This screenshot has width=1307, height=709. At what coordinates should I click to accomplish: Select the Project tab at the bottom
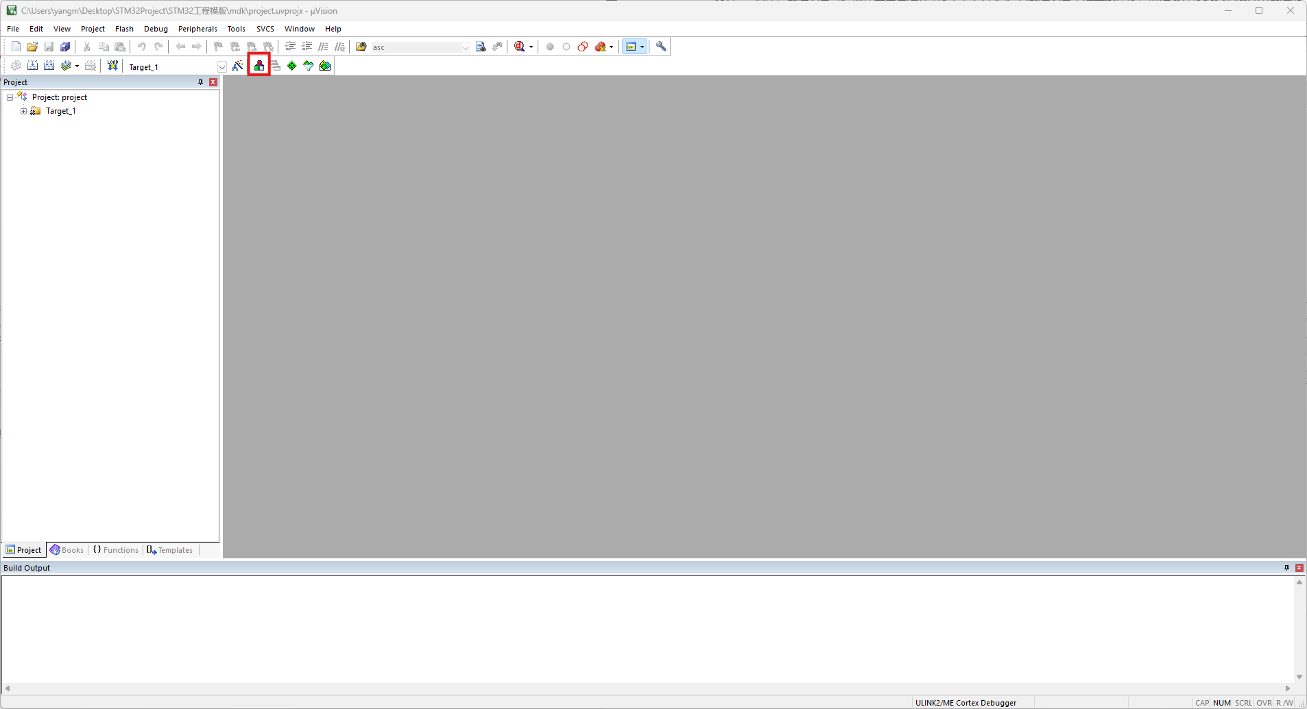(24, 550)
